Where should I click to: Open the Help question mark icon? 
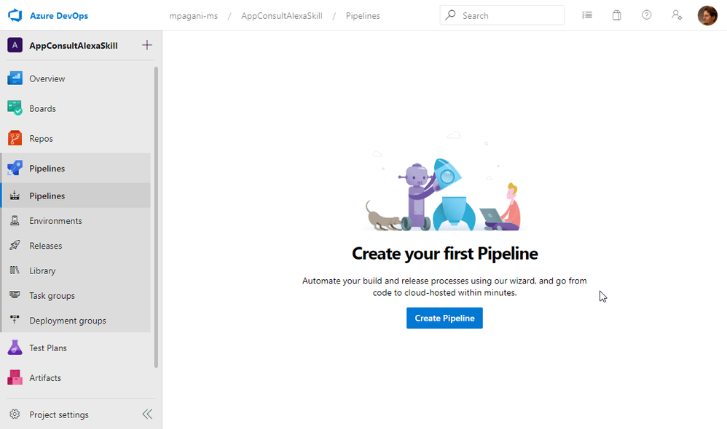(646, 15)
